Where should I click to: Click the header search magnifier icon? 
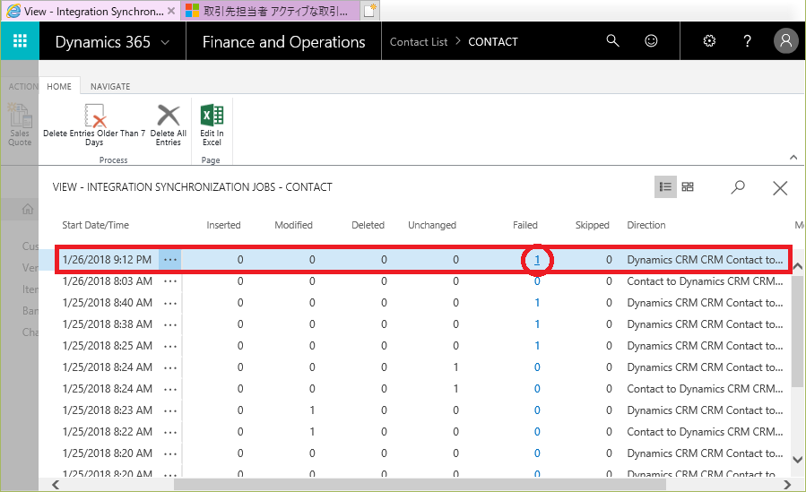(612, 40)
